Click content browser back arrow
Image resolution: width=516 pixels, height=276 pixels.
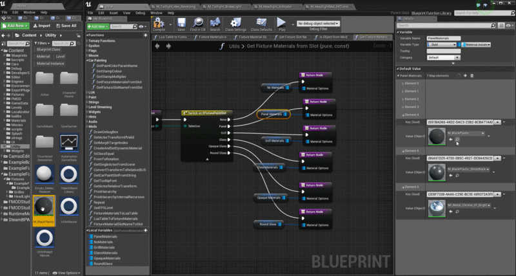[x=3, y=35]
